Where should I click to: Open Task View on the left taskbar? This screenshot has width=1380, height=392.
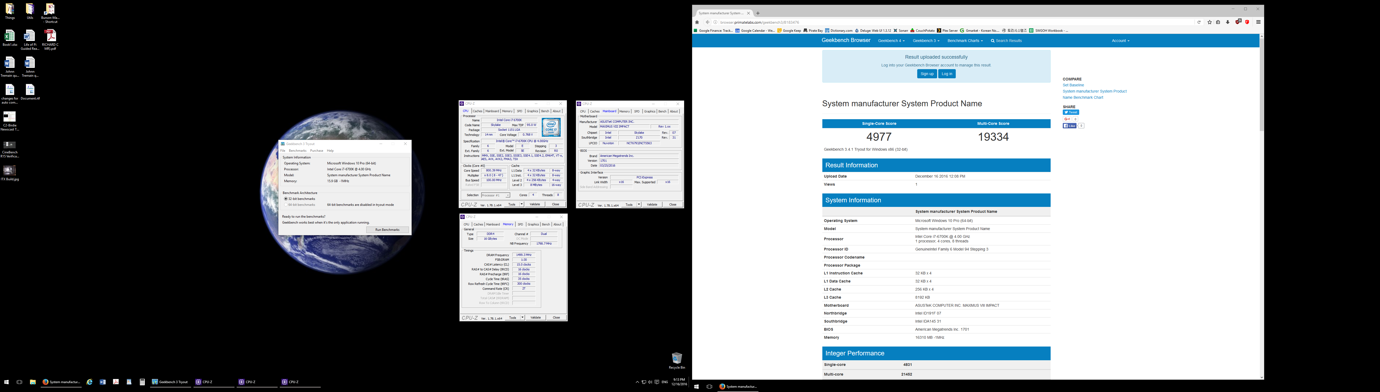pyautogui.click(x=19, y=382)
